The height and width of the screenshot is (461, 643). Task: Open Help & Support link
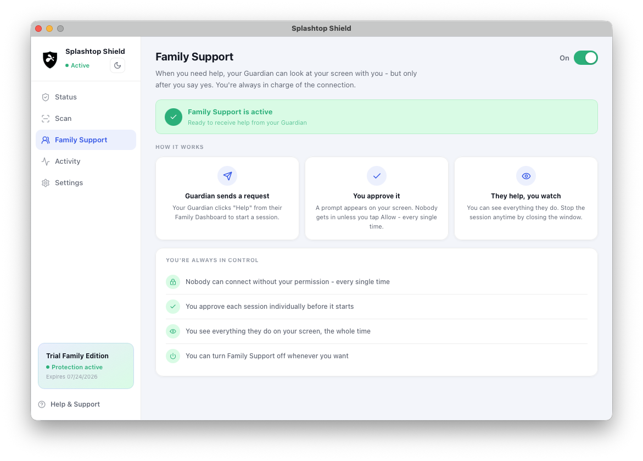click(x=69, y=404)
